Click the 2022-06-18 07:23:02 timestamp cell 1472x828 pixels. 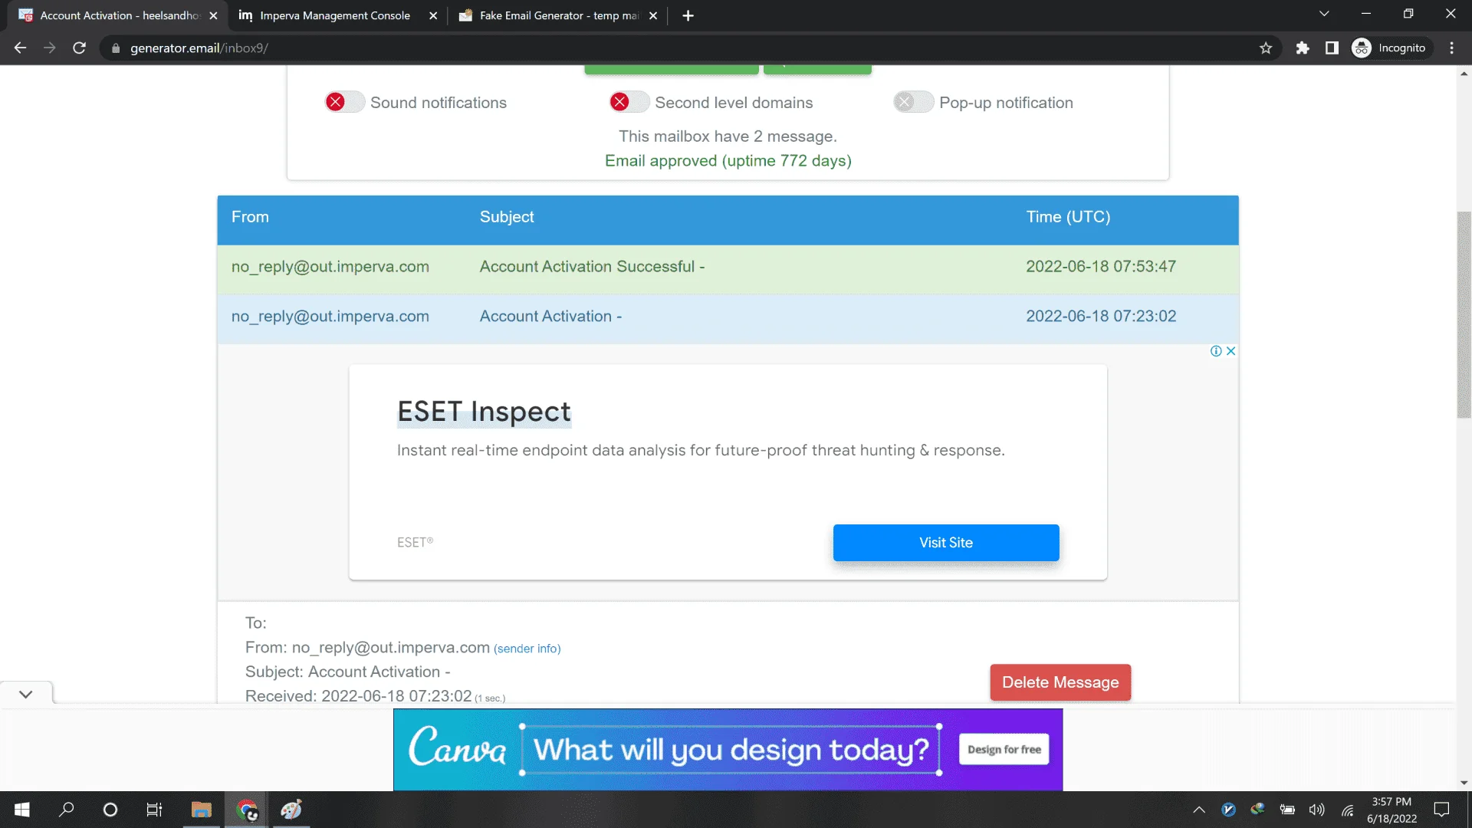(1101, 316)
